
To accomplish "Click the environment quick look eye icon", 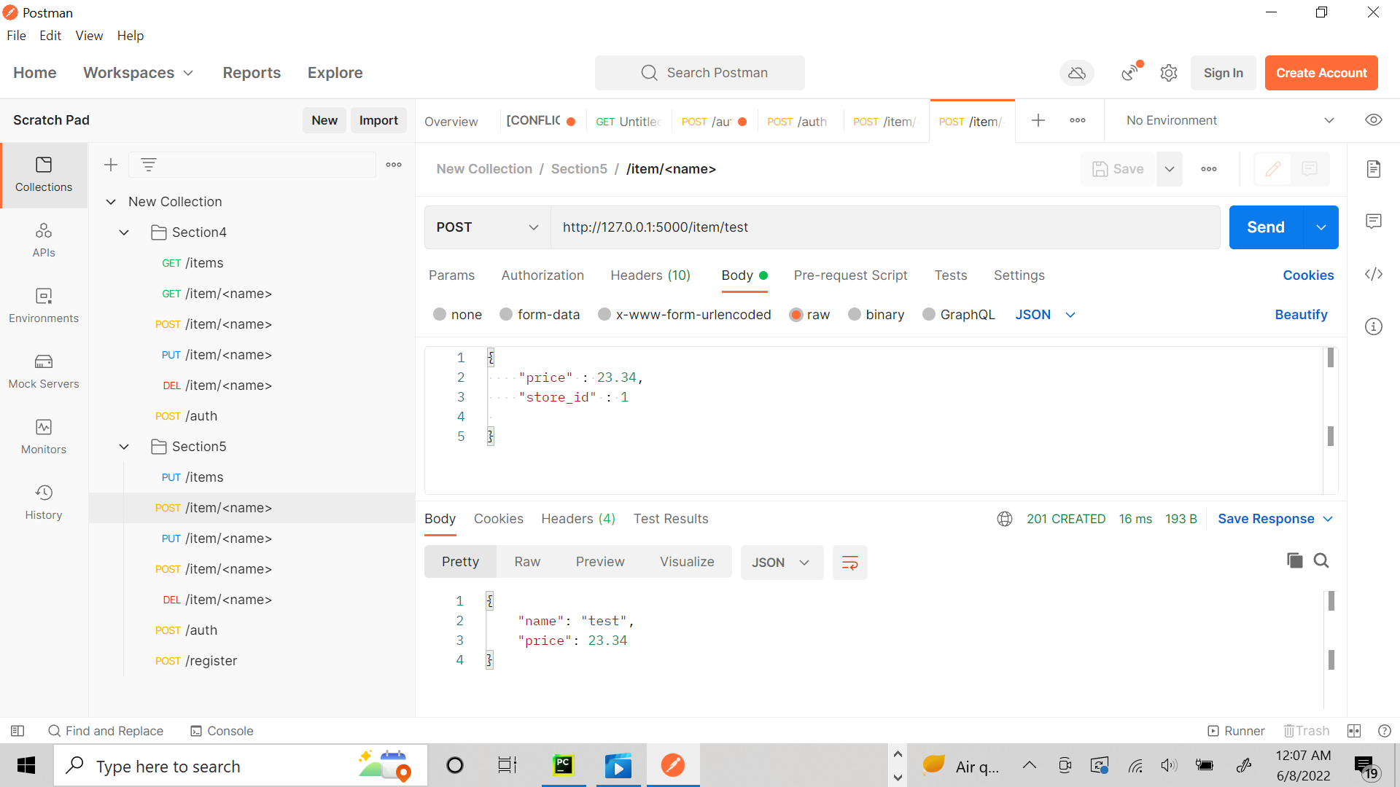I will click(1374, 120).
